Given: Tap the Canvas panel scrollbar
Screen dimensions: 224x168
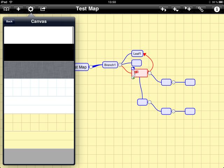Looking at the screenshot, I should click(73, 38).
